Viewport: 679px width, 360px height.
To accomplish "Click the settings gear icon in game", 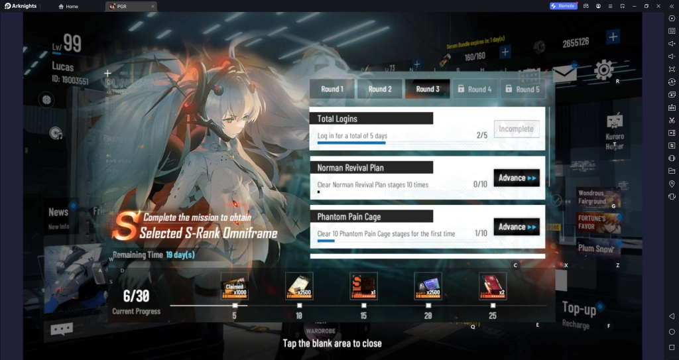I will pyautogui.click(x=603, y=70).
